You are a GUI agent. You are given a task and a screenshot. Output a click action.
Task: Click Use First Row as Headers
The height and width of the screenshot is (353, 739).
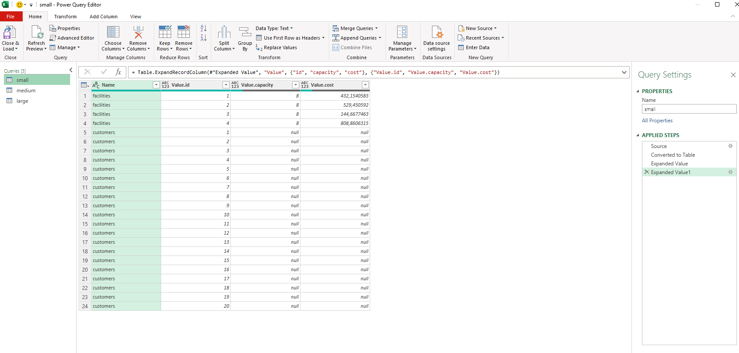(x=287, y=38)
